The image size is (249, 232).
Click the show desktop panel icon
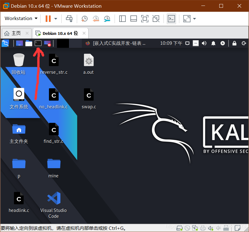20,43
